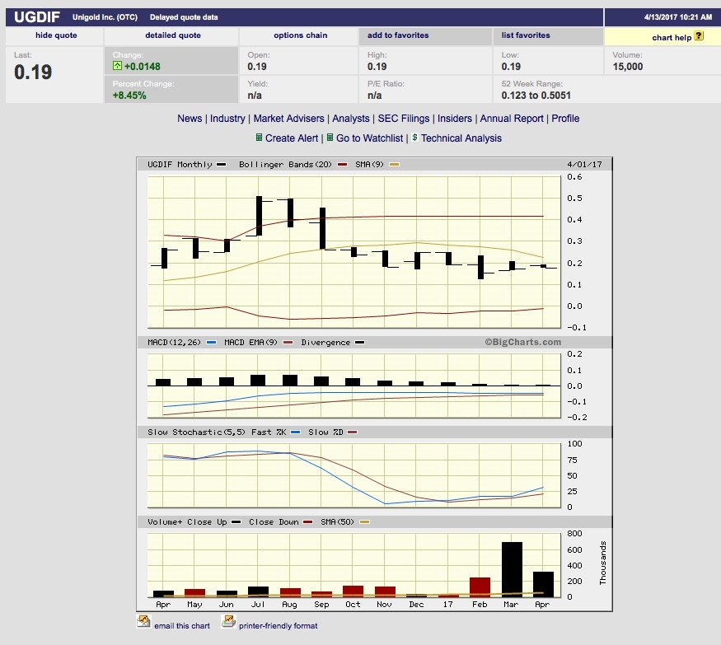This screenshot has width=721, height=645.
Task: Open the detailed quote tab
Action: 173,35
